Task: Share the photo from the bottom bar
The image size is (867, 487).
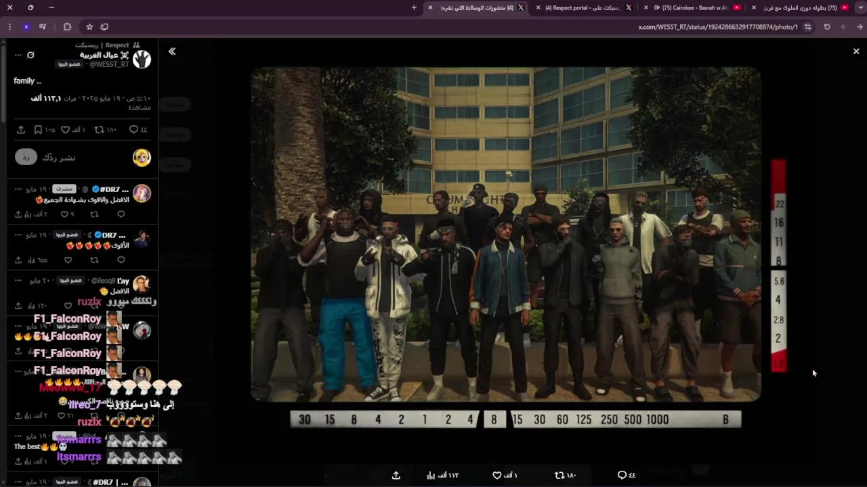Action: [396, 476]
